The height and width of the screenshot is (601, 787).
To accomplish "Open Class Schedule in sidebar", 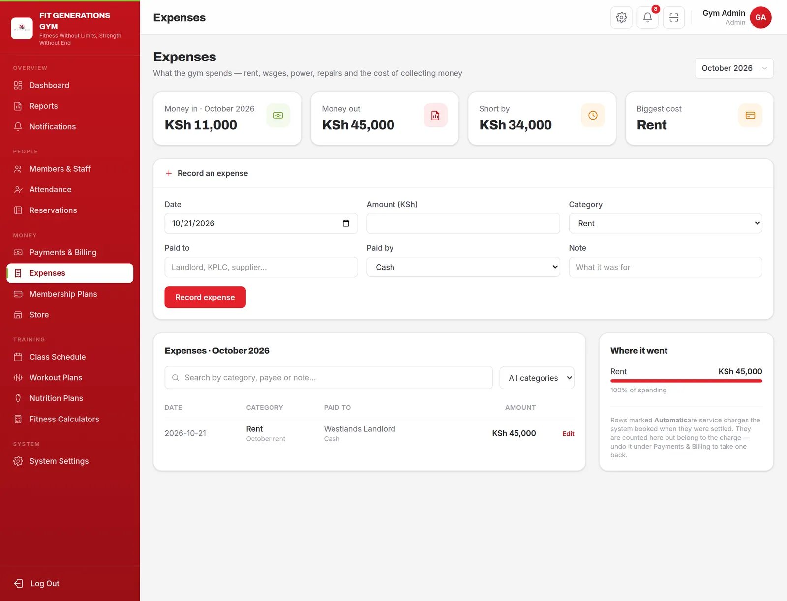I will 70,357.
